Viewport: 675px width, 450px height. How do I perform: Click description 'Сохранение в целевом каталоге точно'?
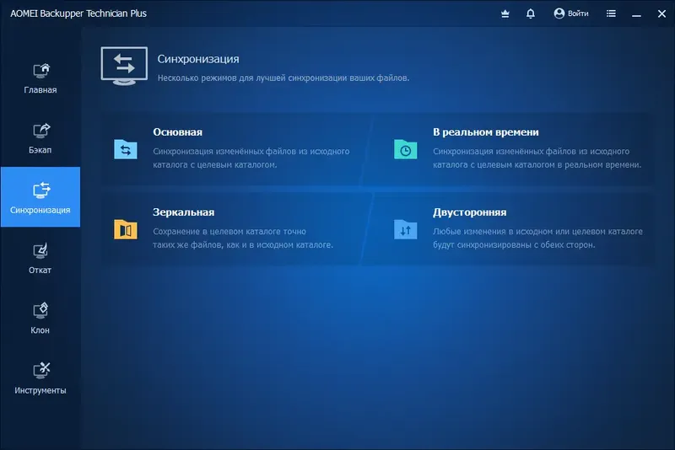click(x=229, y=231)
